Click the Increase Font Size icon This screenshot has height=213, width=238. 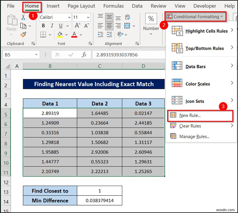pos(77,25)
